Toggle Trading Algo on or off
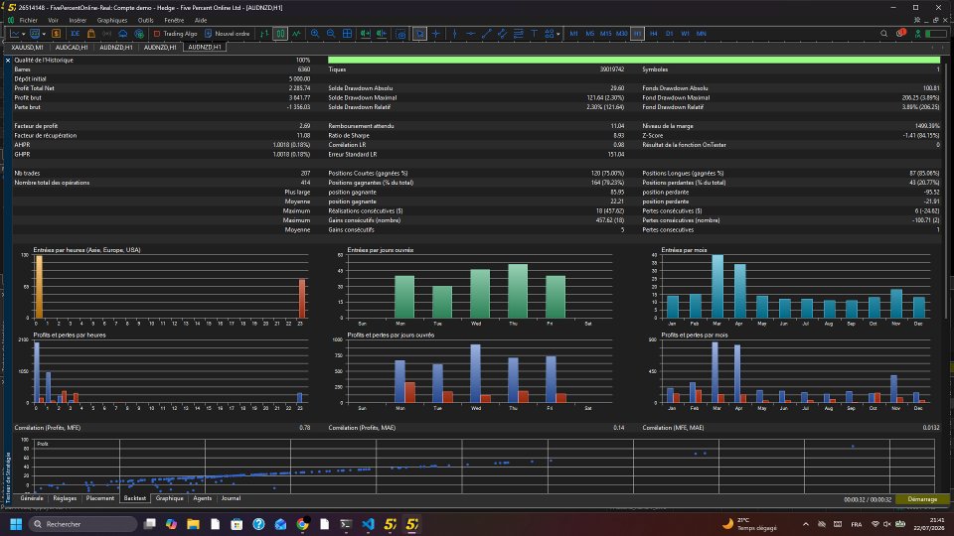 pyautogui.click(x=175, y=34)
